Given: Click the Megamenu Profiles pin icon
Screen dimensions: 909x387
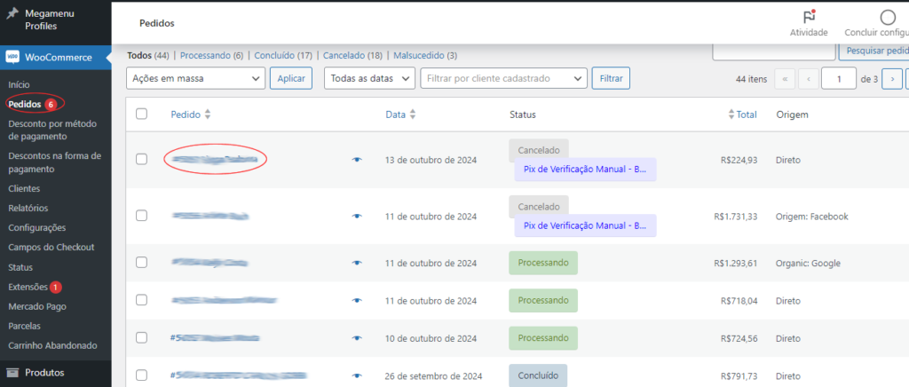Looking at the screenshot, I should [12, 15].
